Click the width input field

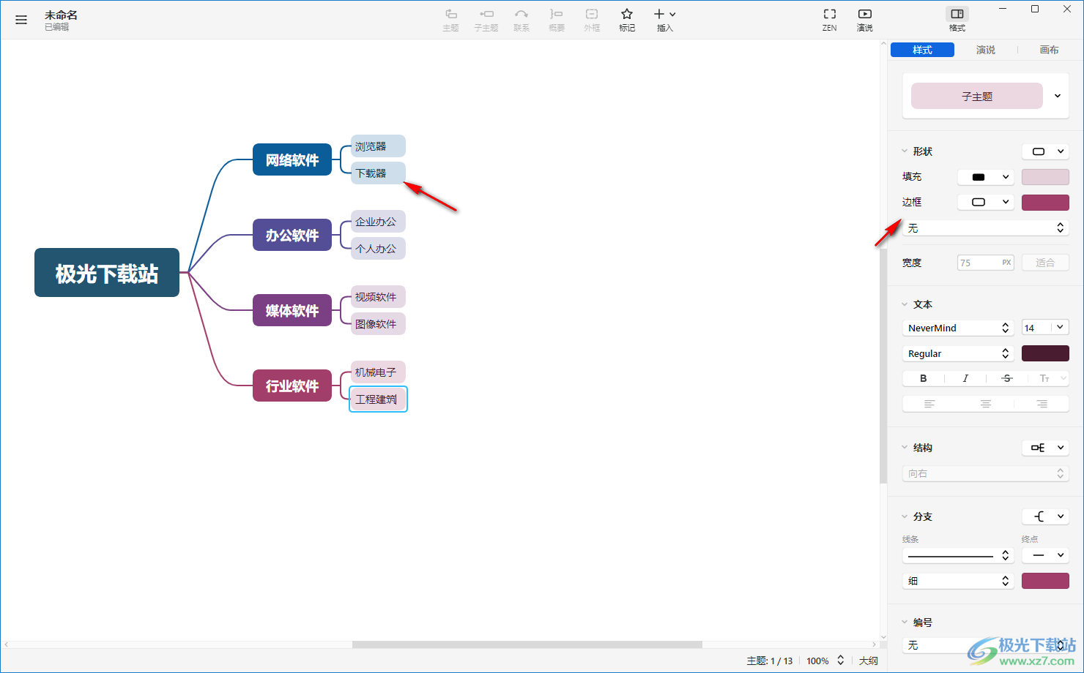tap(985, 263)
